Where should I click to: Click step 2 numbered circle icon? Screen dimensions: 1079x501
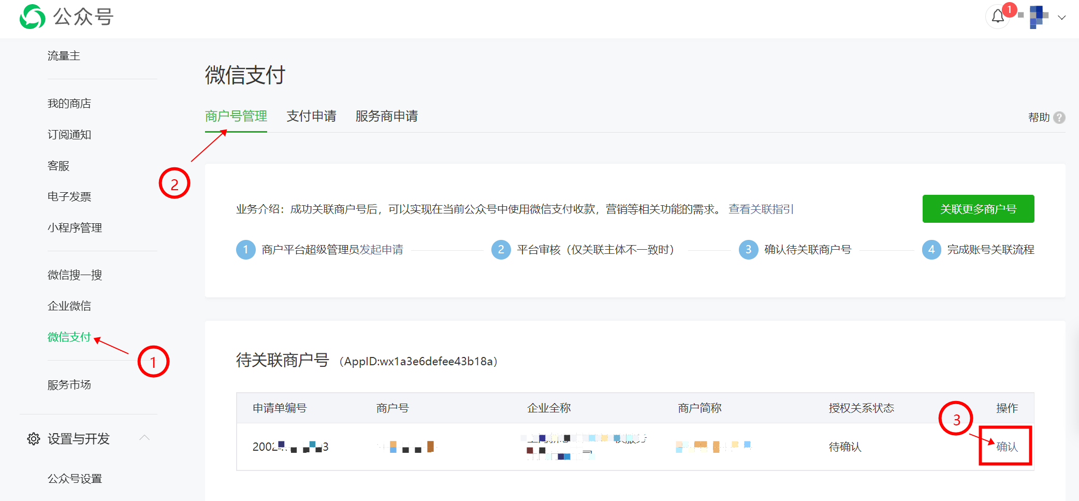pos(501,250)
